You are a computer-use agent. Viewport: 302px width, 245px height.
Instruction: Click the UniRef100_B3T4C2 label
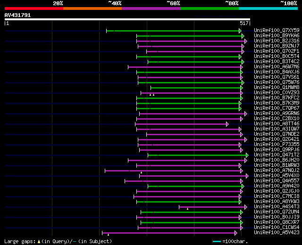[x=277, y=62]
